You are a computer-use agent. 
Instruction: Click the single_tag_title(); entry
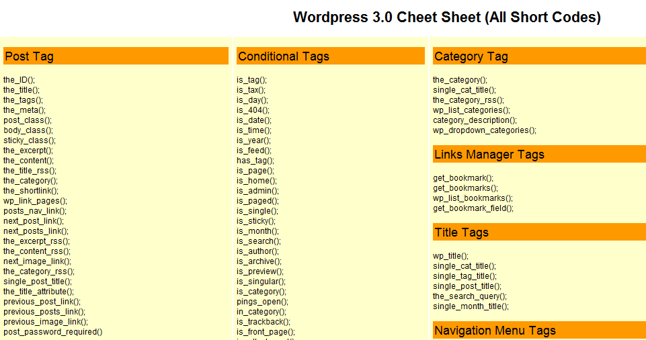[x=465, y=276]
